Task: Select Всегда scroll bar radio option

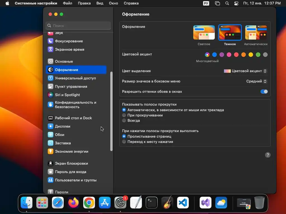Action: click(124, 120)
